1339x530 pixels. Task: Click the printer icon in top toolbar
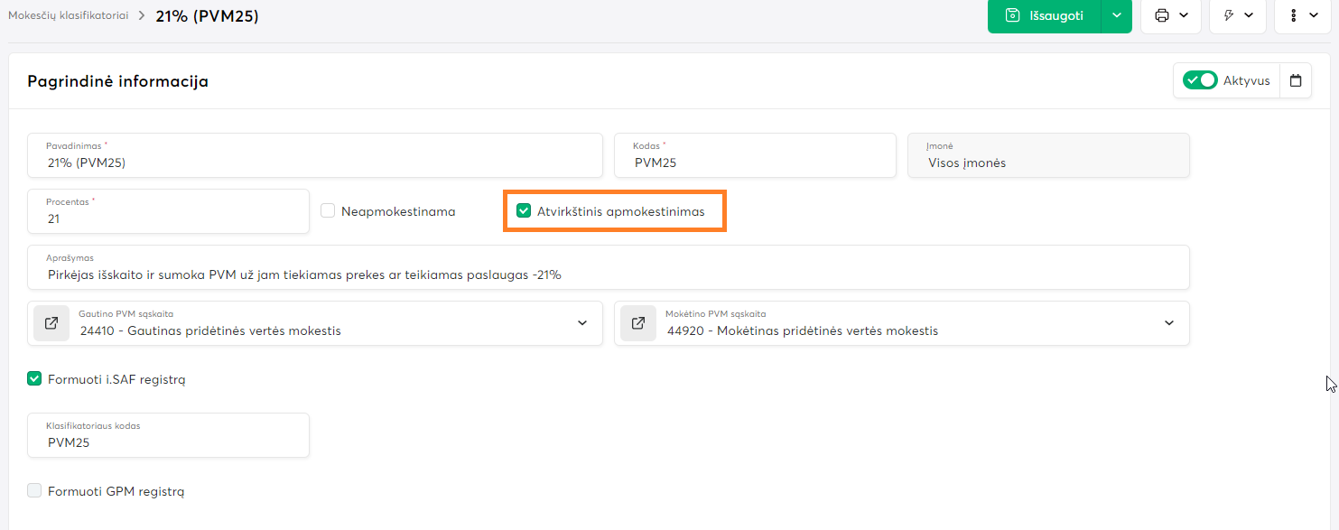pyautogui.click(x=1162, y=15)
